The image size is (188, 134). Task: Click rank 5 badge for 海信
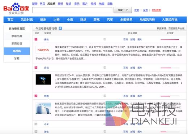pos(36,131)
